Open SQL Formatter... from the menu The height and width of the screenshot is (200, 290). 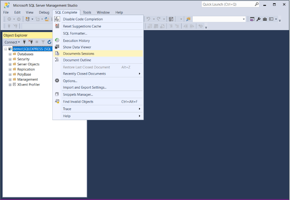98,33
